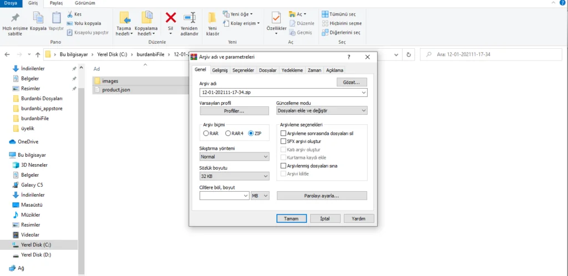Select Yerel Disk (D:) in navigation pane
The width and height of the screenshot is (568, 276).
36,254
